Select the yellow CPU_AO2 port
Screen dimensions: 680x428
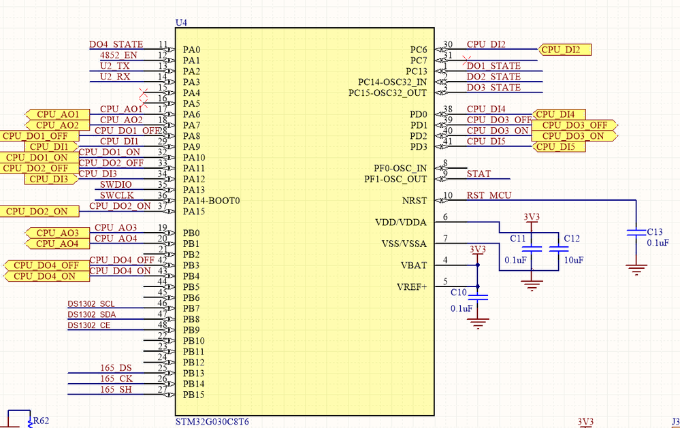(58, 125)
